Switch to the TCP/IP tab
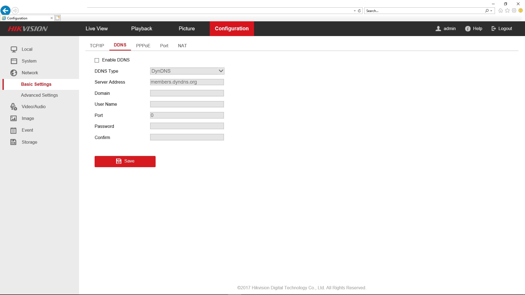 [x=97, y=46]
